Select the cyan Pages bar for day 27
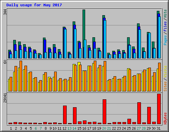 [140, 44]
